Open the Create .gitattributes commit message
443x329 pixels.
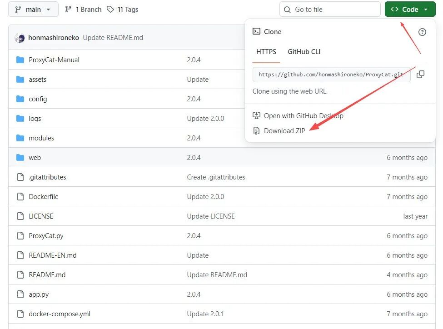click(x=216, y=177)
